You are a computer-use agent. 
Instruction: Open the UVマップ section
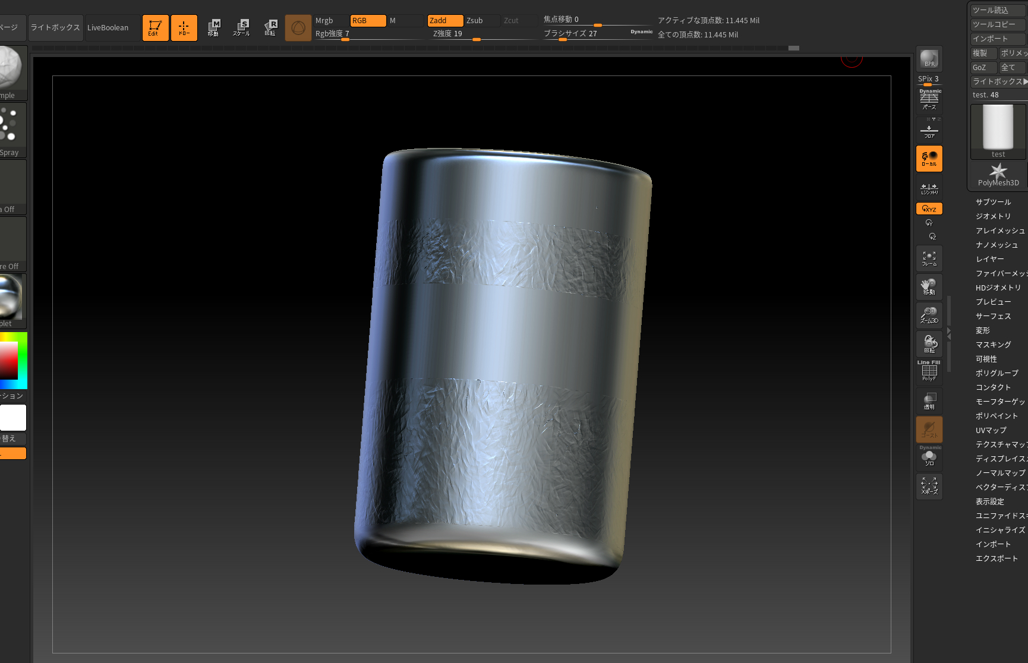pos(991,430)
